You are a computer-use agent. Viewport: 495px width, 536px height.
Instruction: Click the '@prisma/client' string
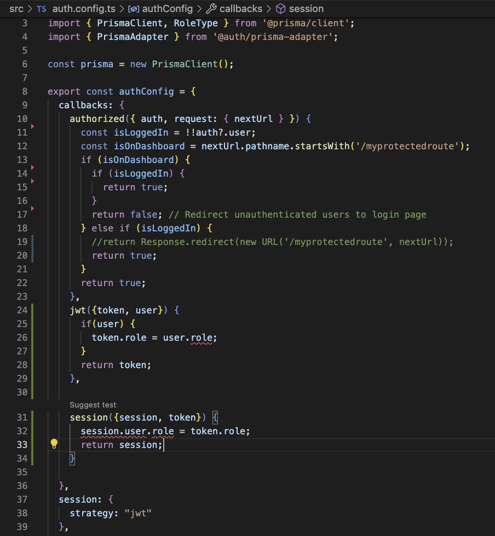coord(306,23)
